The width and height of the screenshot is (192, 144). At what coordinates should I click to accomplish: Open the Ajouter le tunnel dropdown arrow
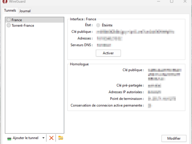[43, 138]
